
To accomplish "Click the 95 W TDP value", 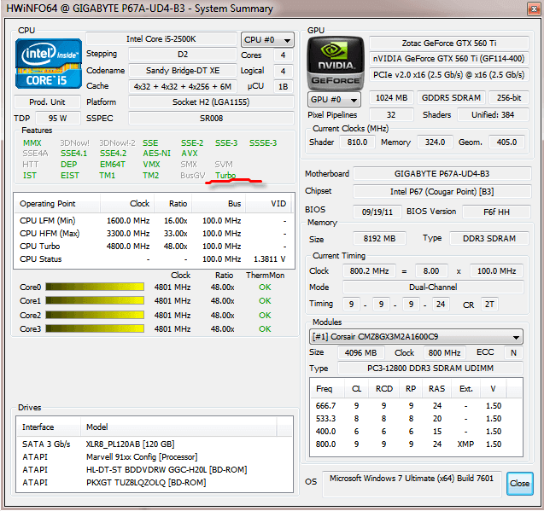I will [x=58, y=119].
